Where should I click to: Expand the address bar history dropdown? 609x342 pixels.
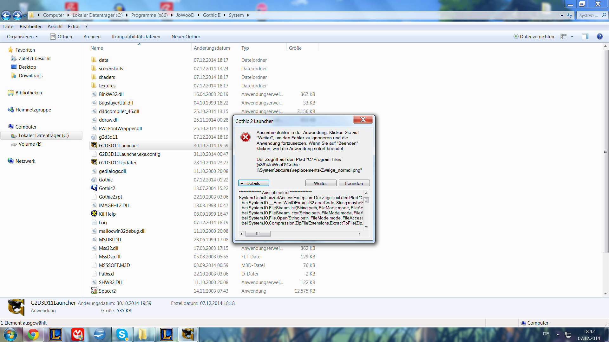click(562, 15)
